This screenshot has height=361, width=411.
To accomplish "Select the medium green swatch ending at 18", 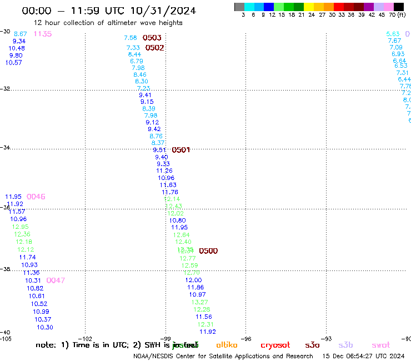I will pyautogui.click(x=289, y=7).
